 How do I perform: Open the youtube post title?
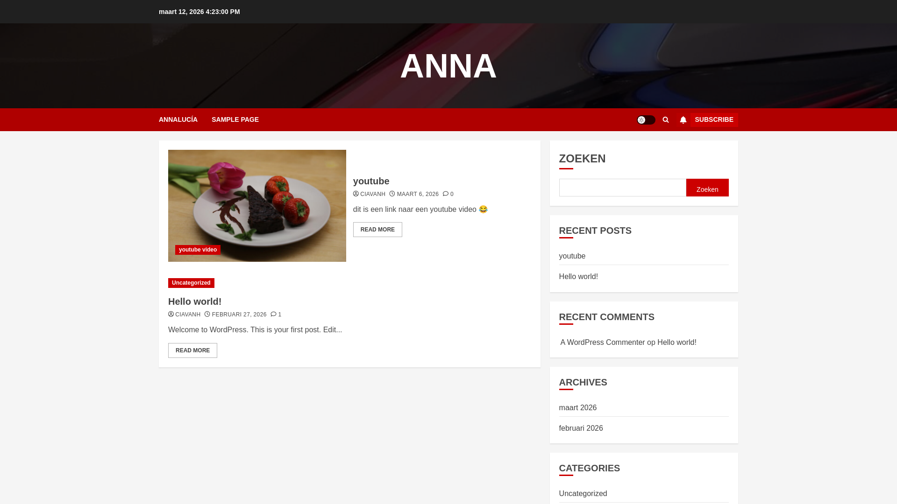click(x=371, y=181)
